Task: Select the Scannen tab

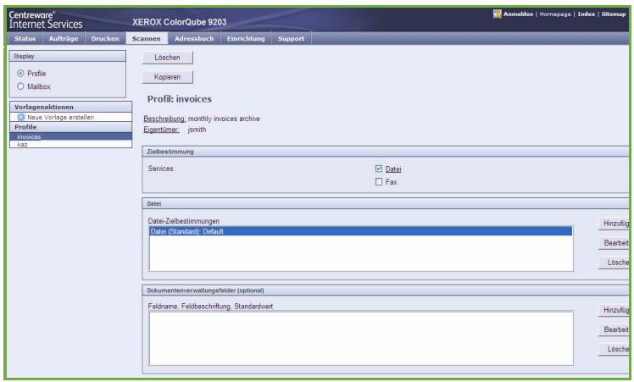Action: click(x=147, y=38)
